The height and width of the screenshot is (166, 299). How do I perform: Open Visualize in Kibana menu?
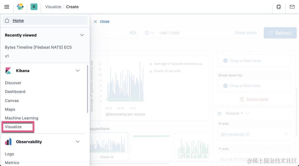pos(13,127)
